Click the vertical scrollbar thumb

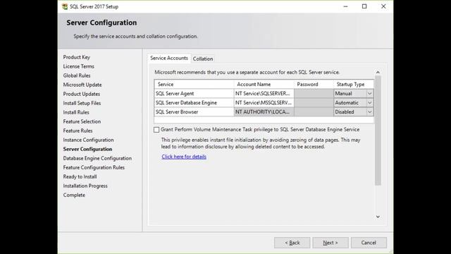(378, 130)
